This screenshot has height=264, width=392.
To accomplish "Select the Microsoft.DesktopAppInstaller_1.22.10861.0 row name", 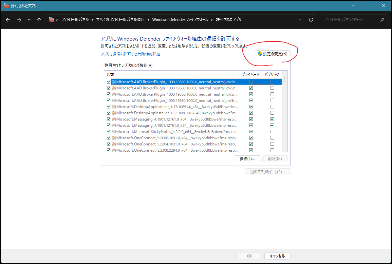I will pyautogui.click(x=175, y=113).
